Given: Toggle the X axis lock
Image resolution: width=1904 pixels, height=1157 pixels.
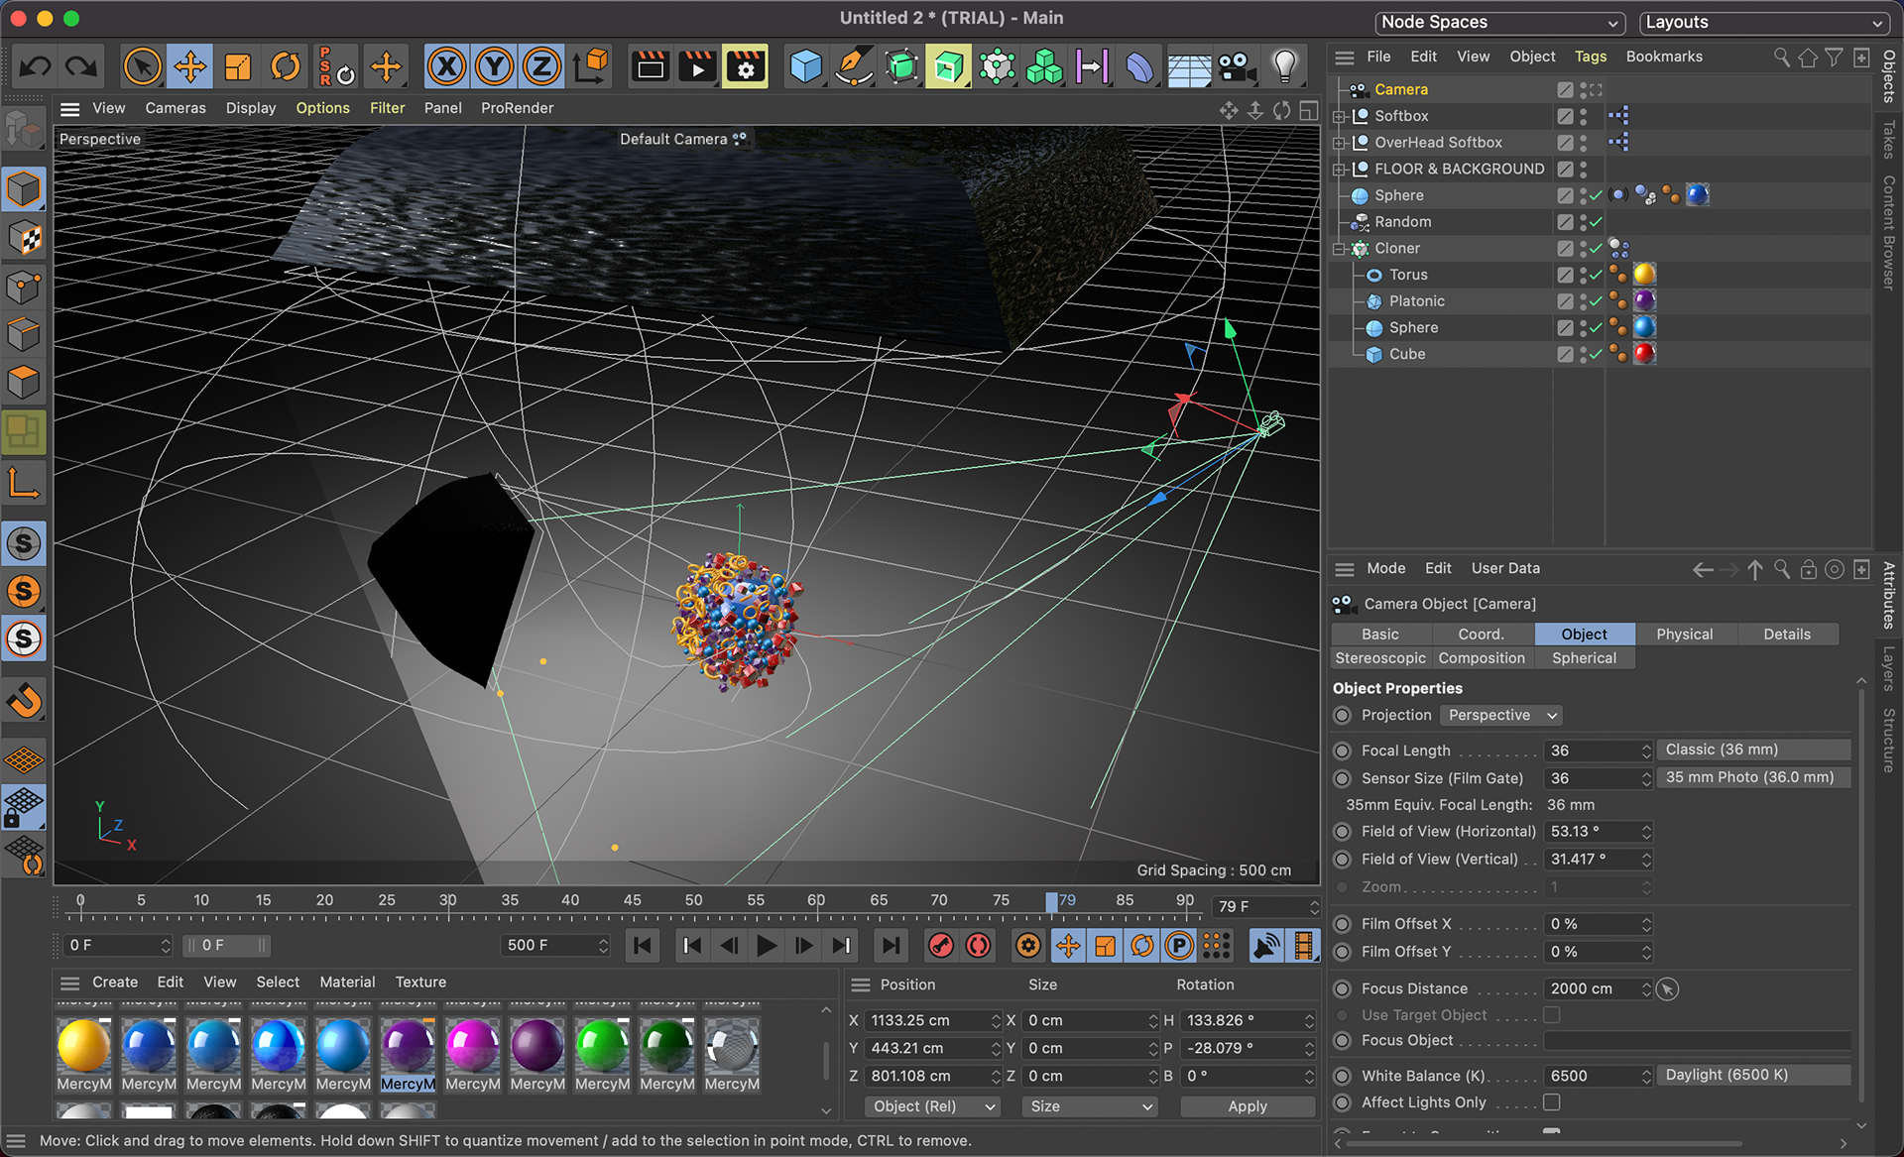Looking at the screenshot, I should (446, 67).
